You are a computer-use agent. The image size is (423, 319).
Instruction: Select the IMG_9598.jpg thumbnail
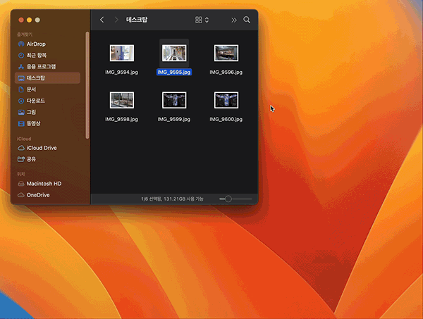[122, 100]
